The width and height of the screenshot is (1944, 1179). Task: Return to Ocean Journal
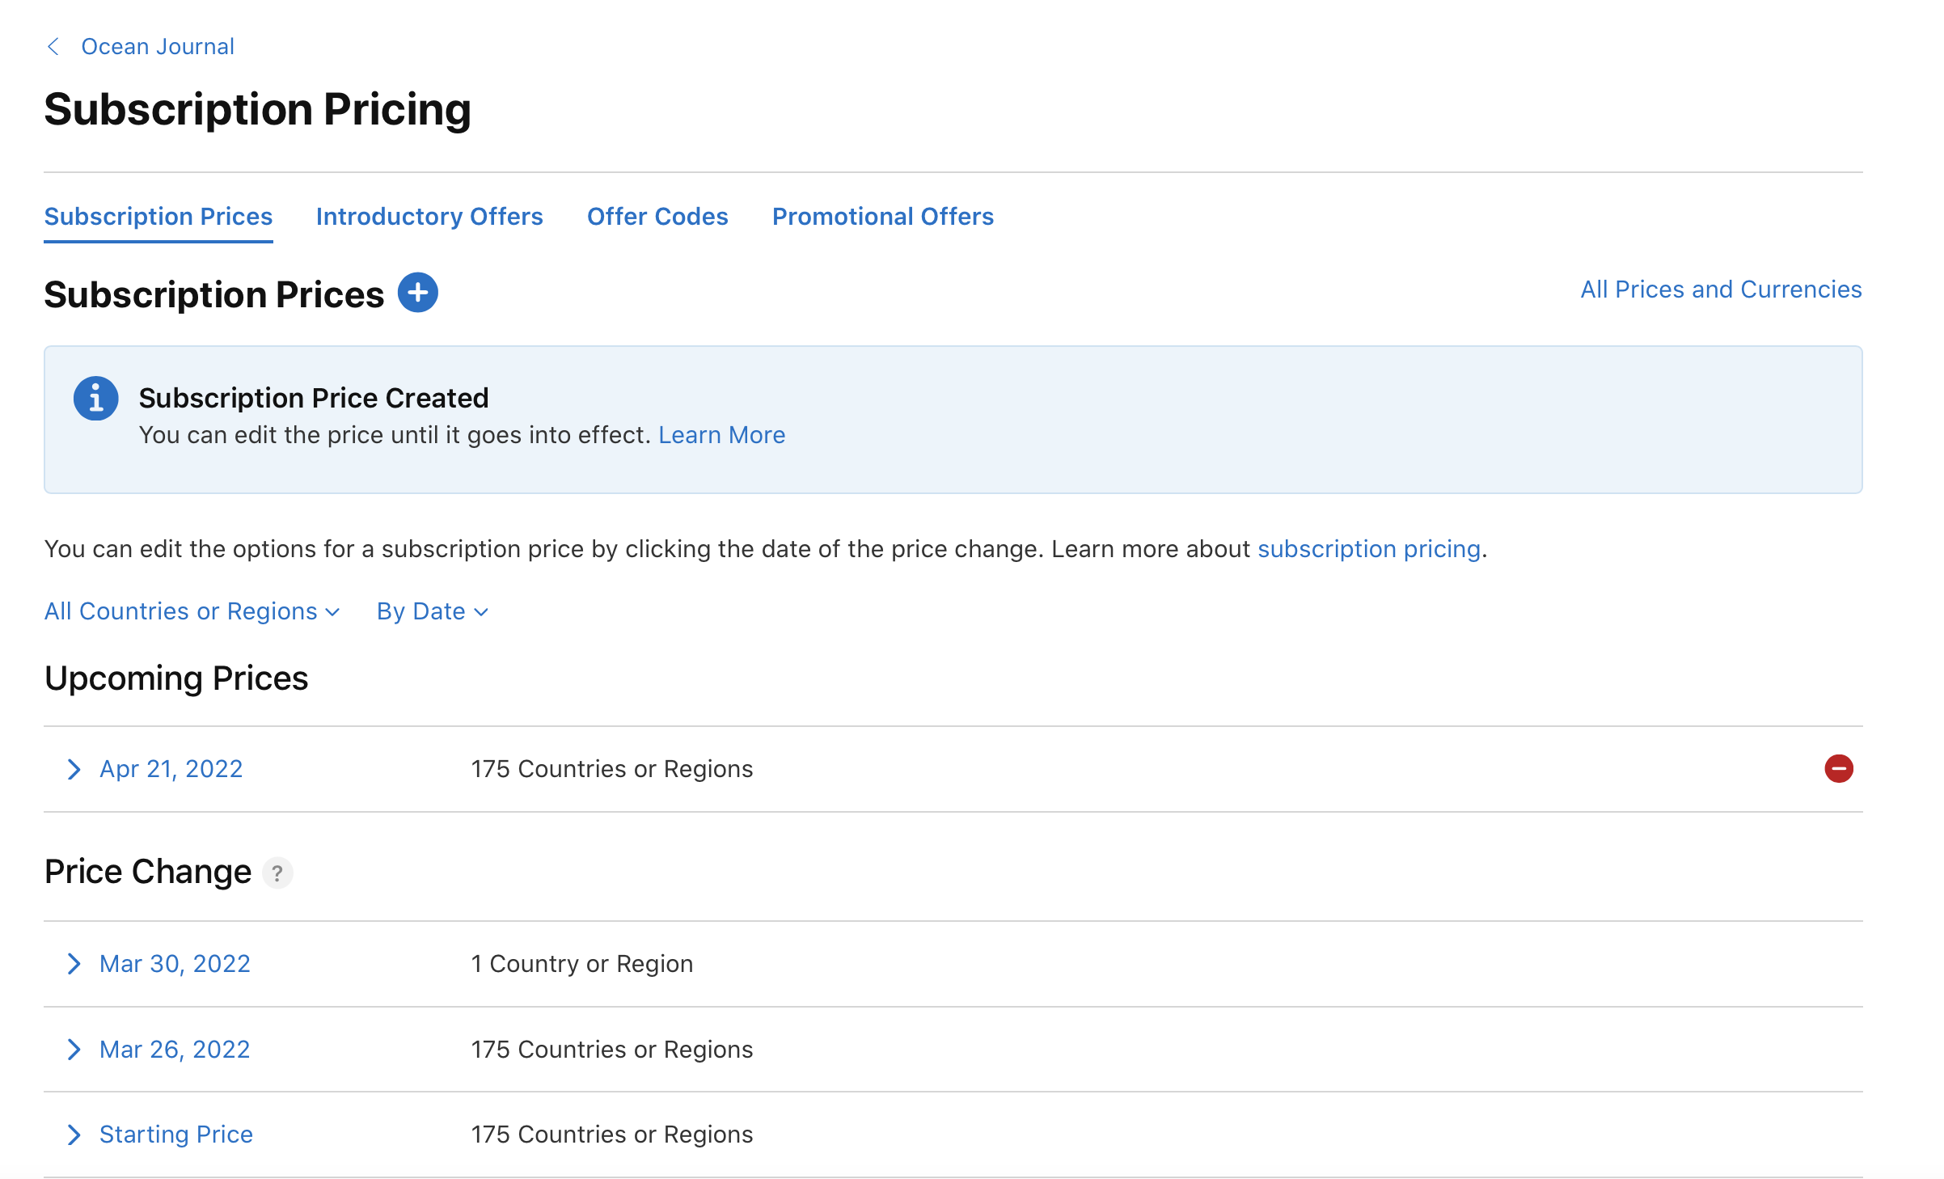point(157,46)
